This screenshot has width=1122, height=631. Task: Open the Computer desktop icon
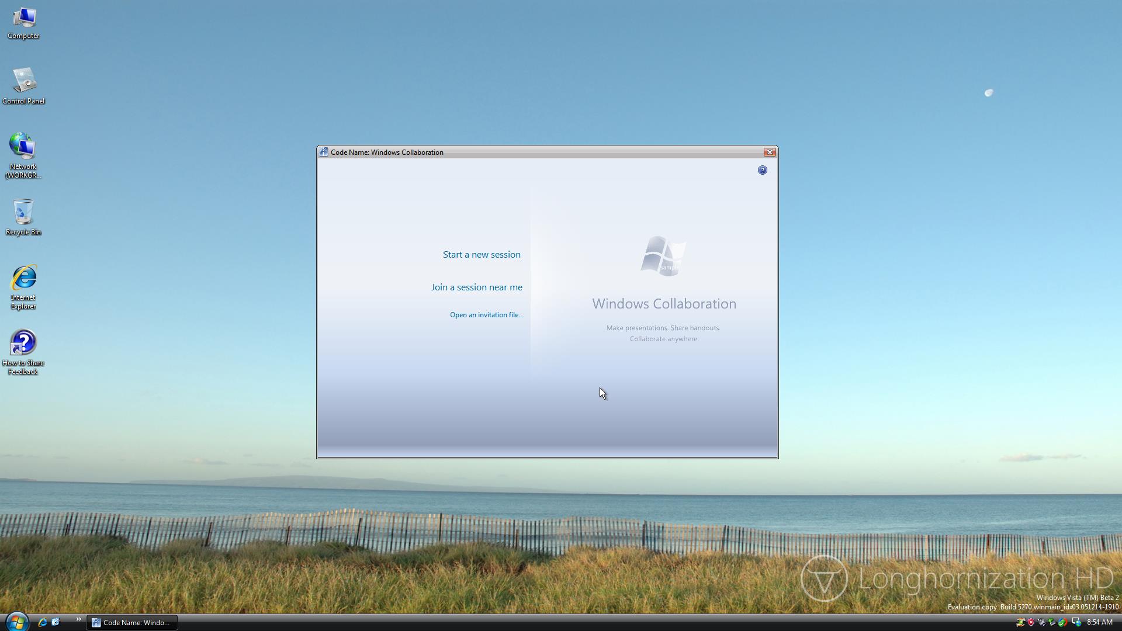(x=23, y=23)
